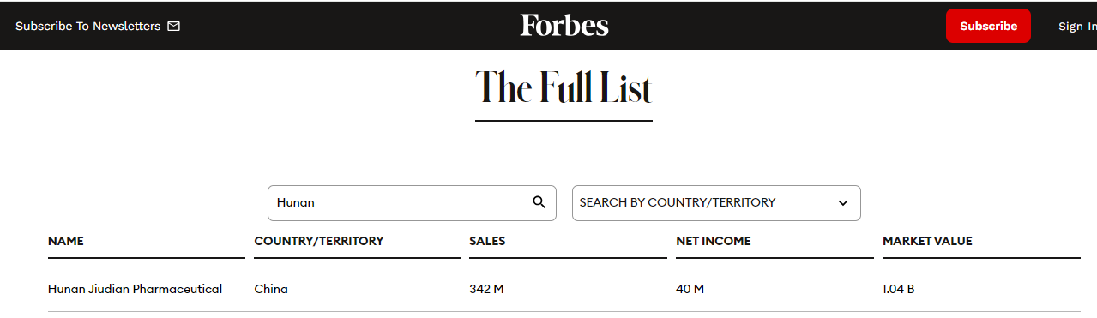The image size is (1097, 318).
Task: Click the 1.04 B market value
Action: click(898, 289)
